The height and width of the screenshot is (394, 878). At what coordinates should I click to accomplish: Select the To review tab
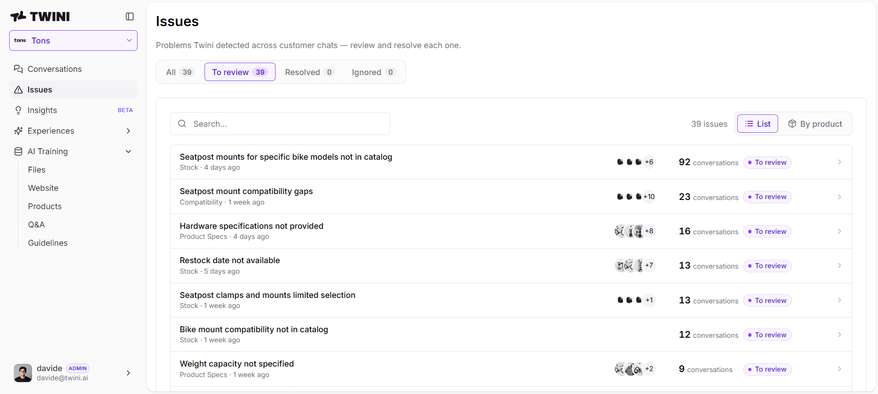240,72
